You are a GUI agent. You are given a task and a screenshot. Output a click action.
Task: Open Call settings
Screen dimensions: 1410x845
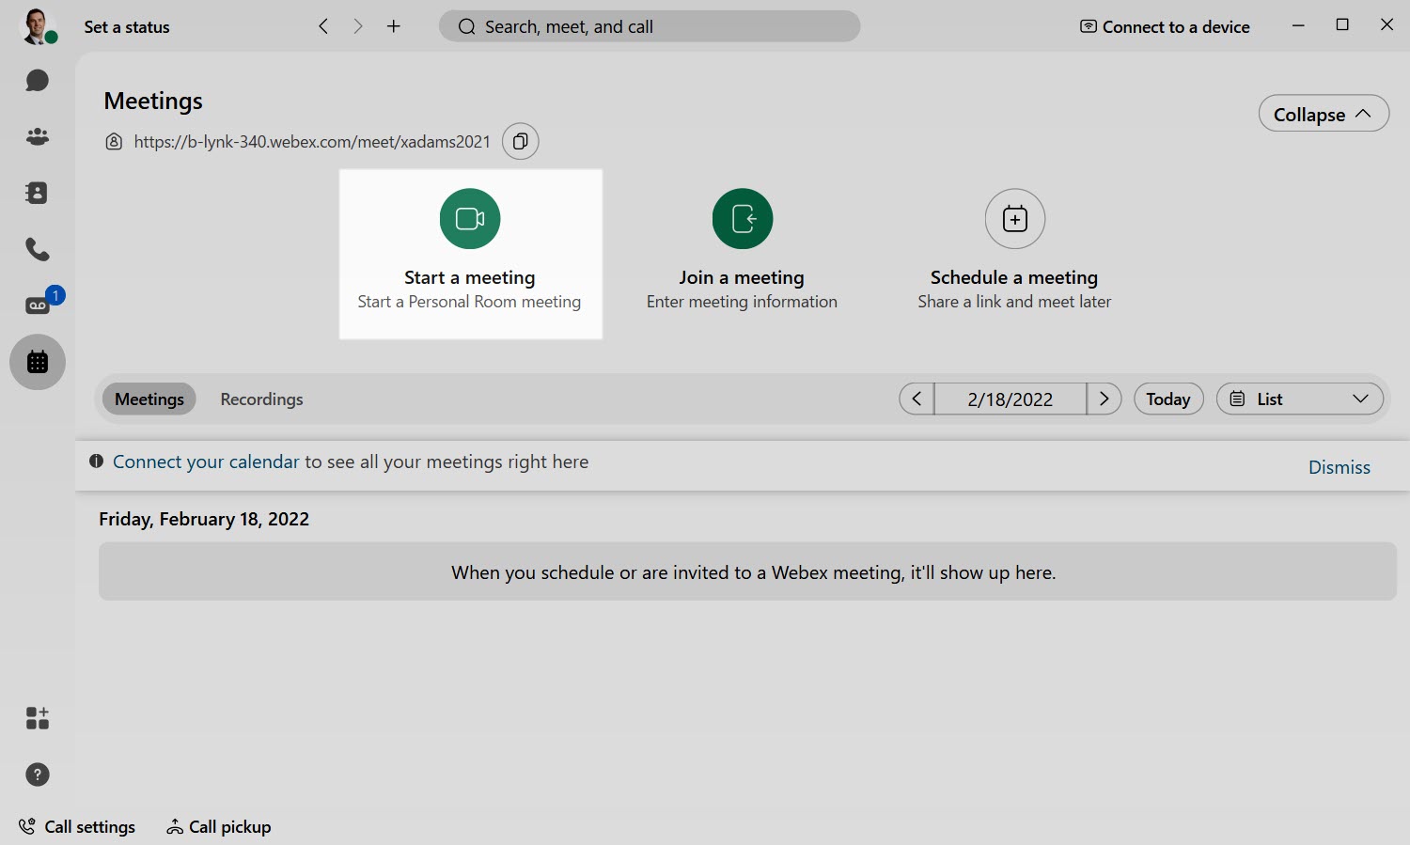pos(77,826)
